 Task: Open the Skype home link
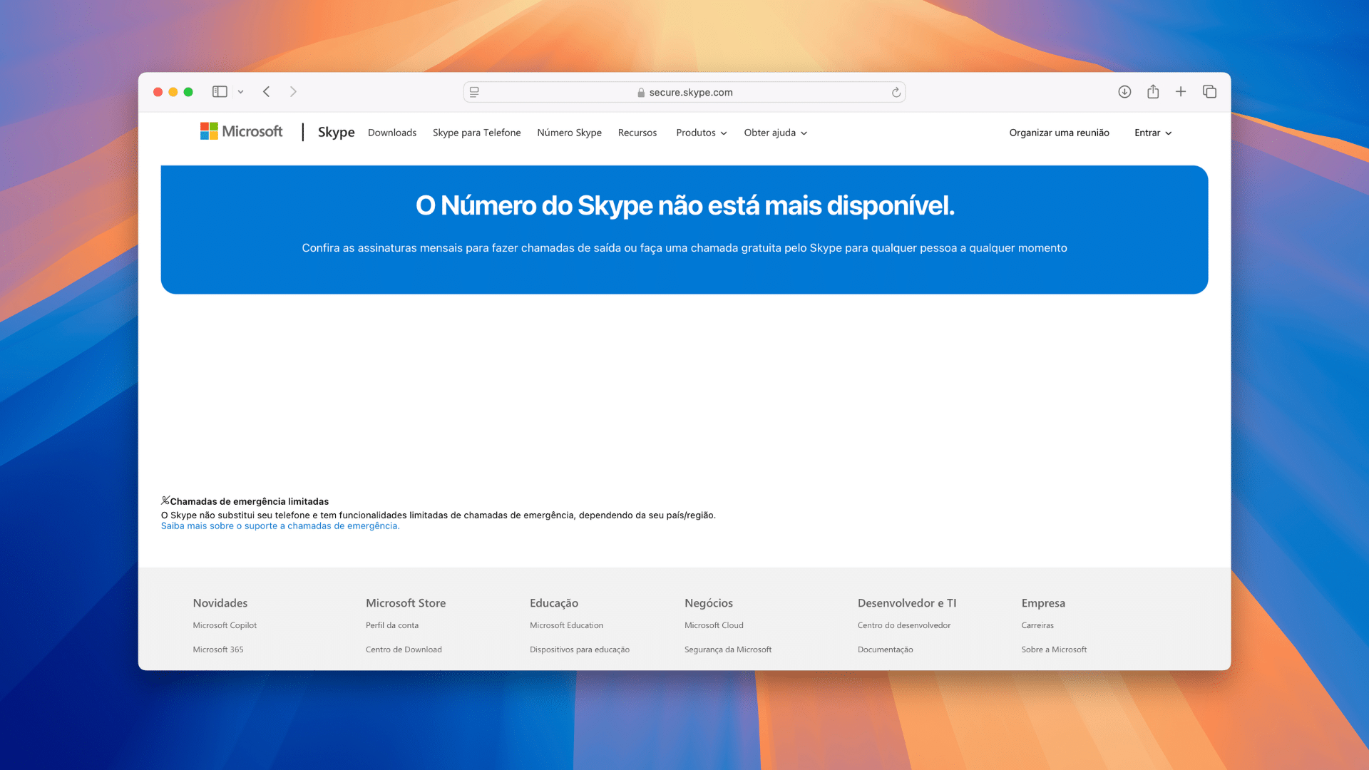tap(336, 132)
